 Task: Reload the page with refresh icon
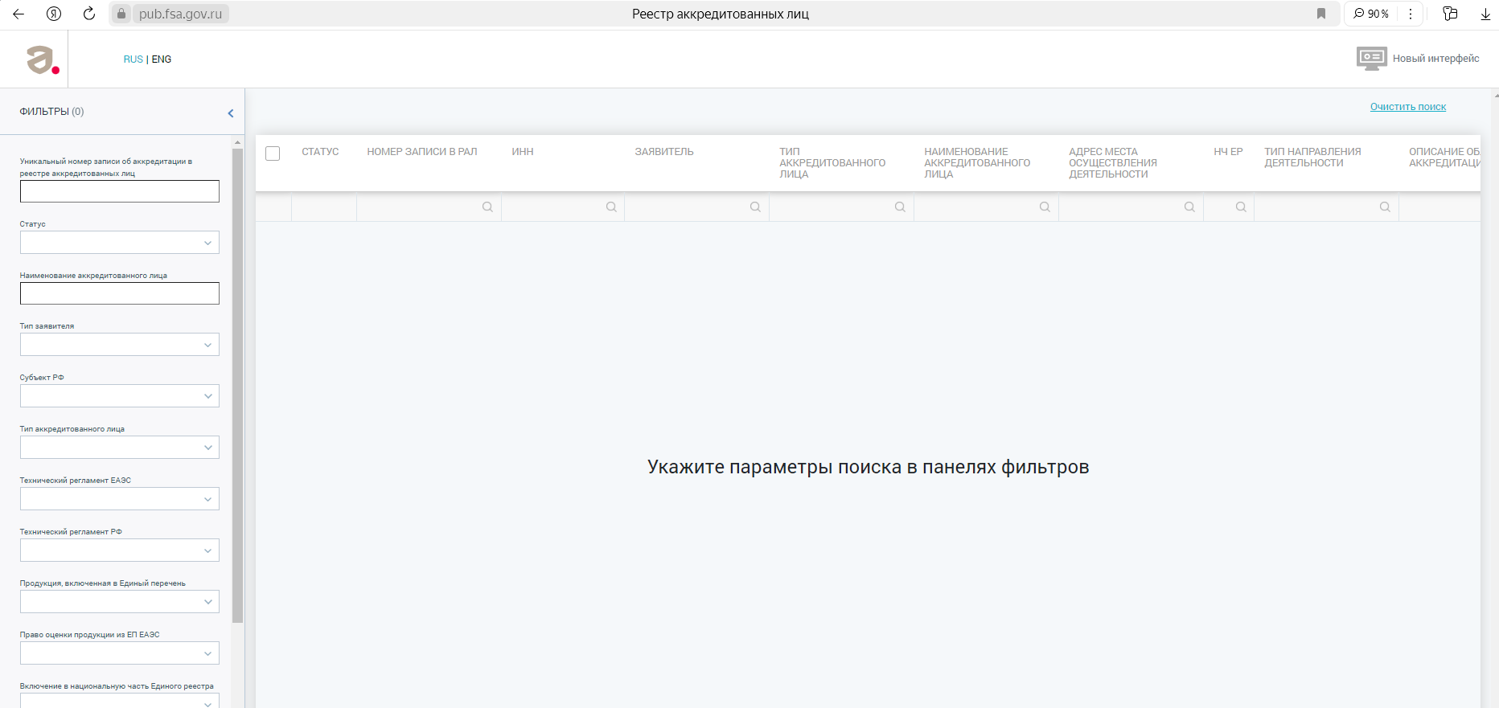89,14
